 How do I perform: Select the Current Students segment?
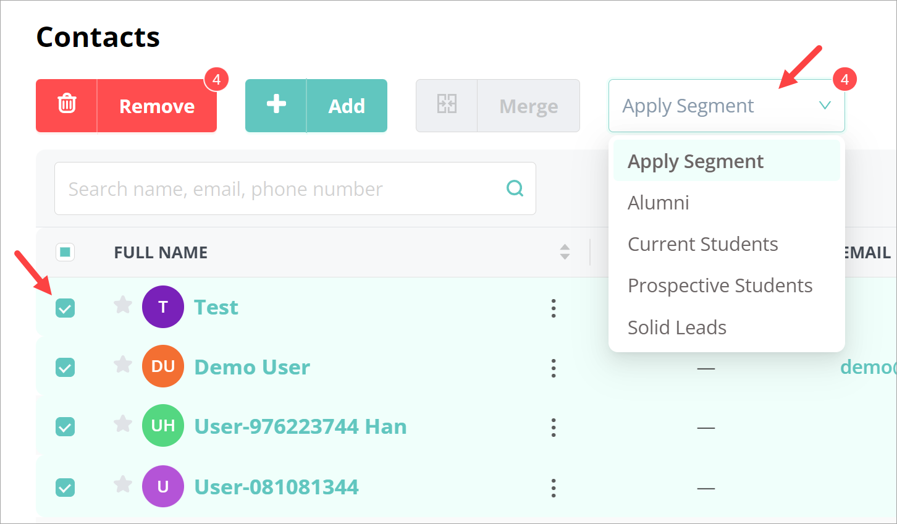tap(726, 244)
